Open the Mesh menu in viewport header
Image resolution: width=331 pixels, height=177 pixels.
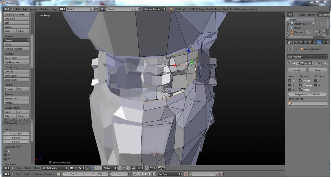[37, 168]
